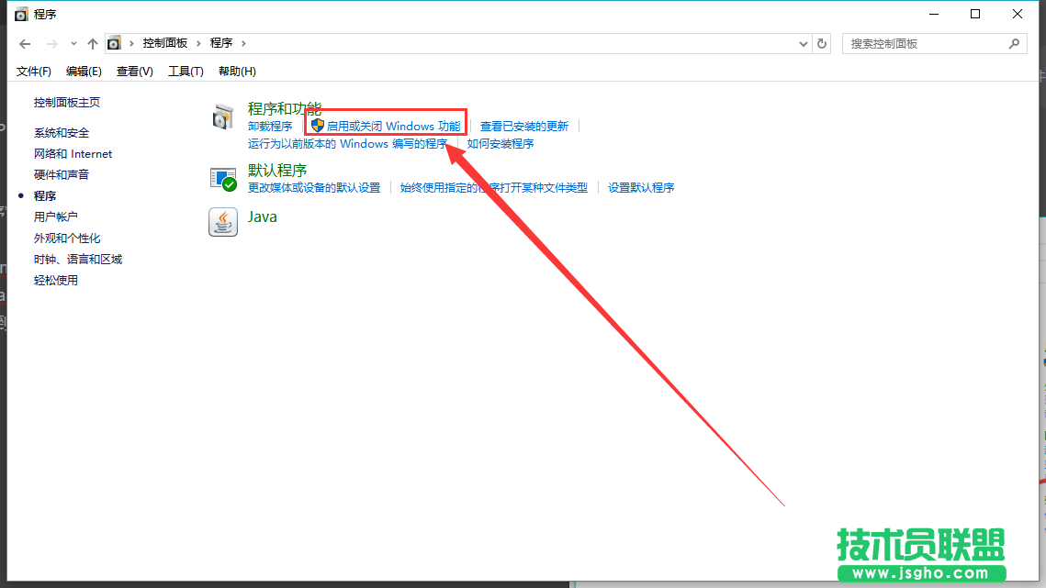
Task: Refresh the control panel view
Action: point(822,43)
